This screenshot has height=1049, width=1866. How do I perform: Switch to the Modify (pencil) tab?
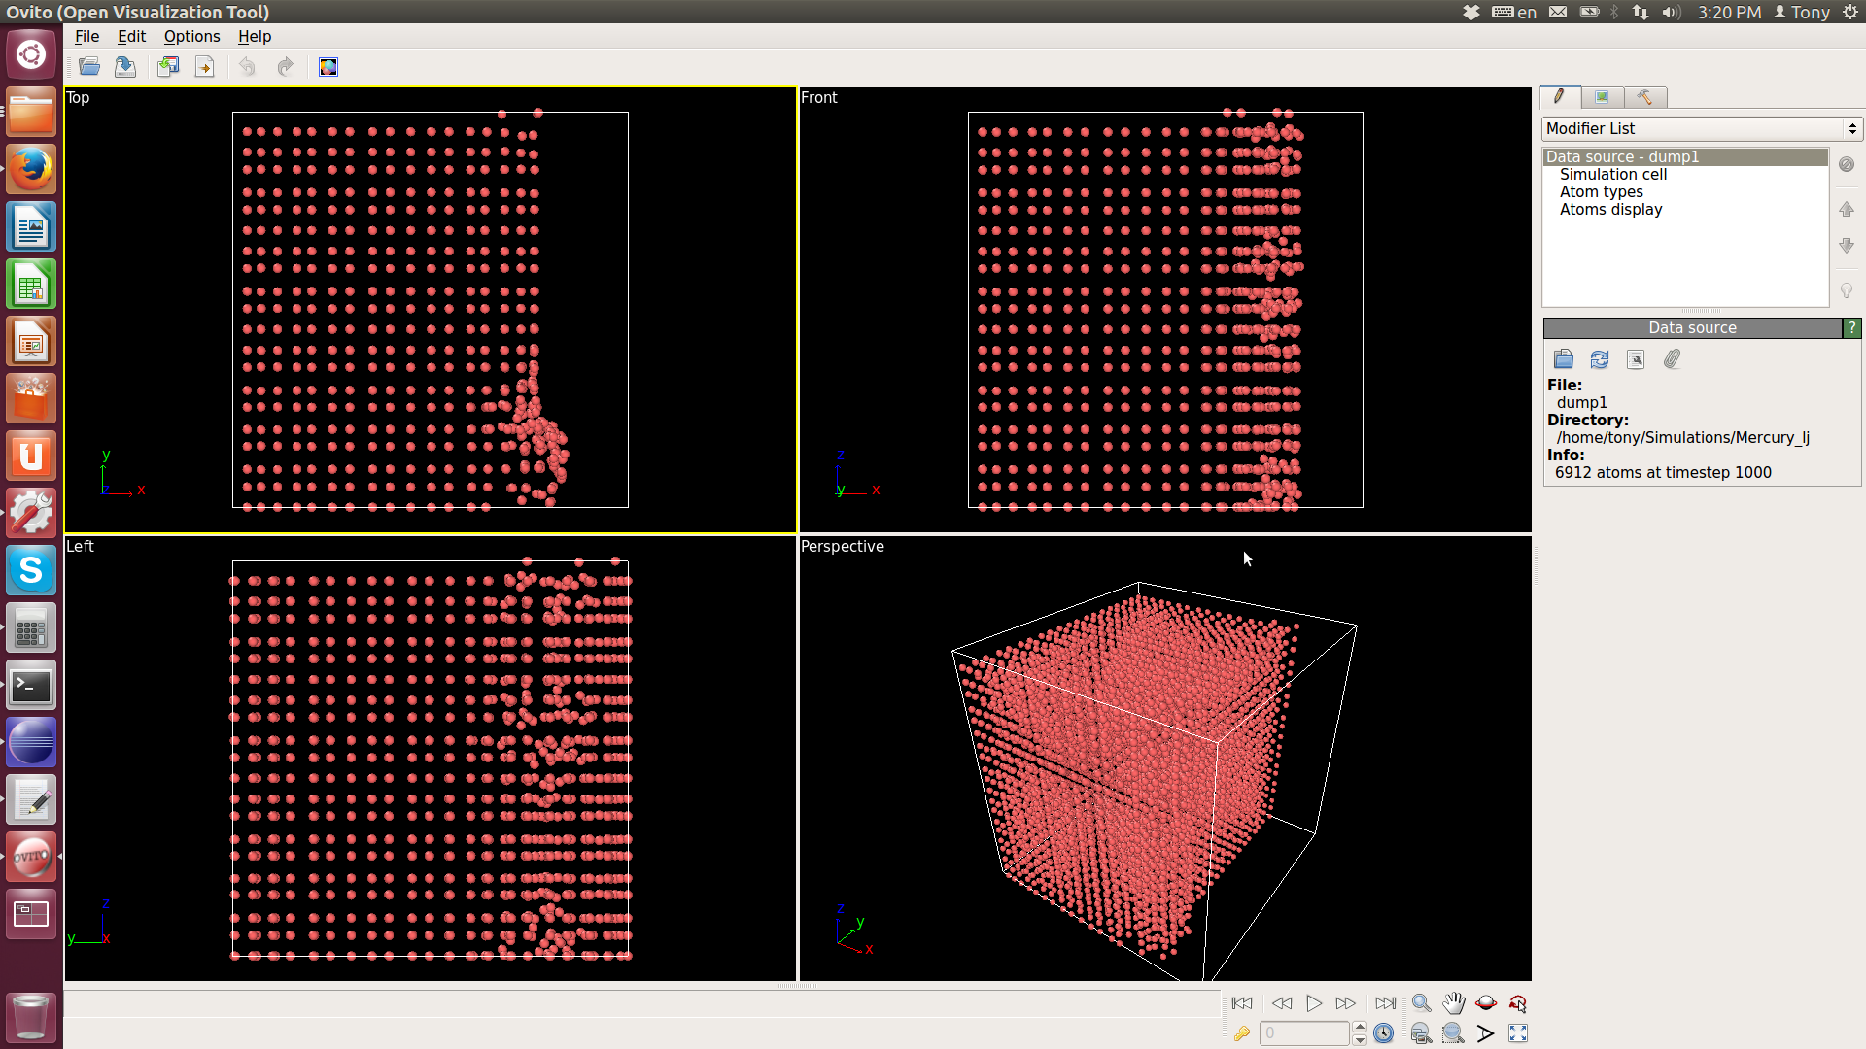pos(1559,97)
